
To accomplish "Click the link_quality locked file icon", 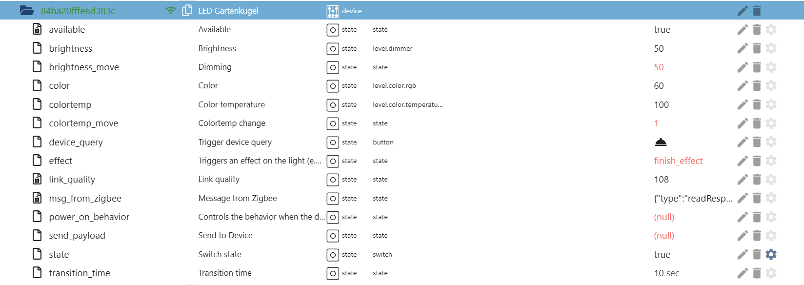I will point(37,179).
